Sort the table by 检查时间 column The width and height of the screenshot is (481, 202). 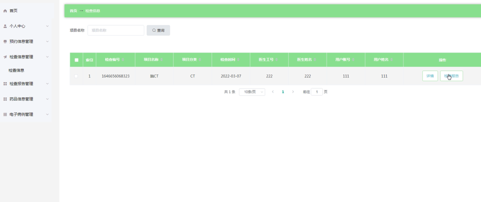pos(239,60)
